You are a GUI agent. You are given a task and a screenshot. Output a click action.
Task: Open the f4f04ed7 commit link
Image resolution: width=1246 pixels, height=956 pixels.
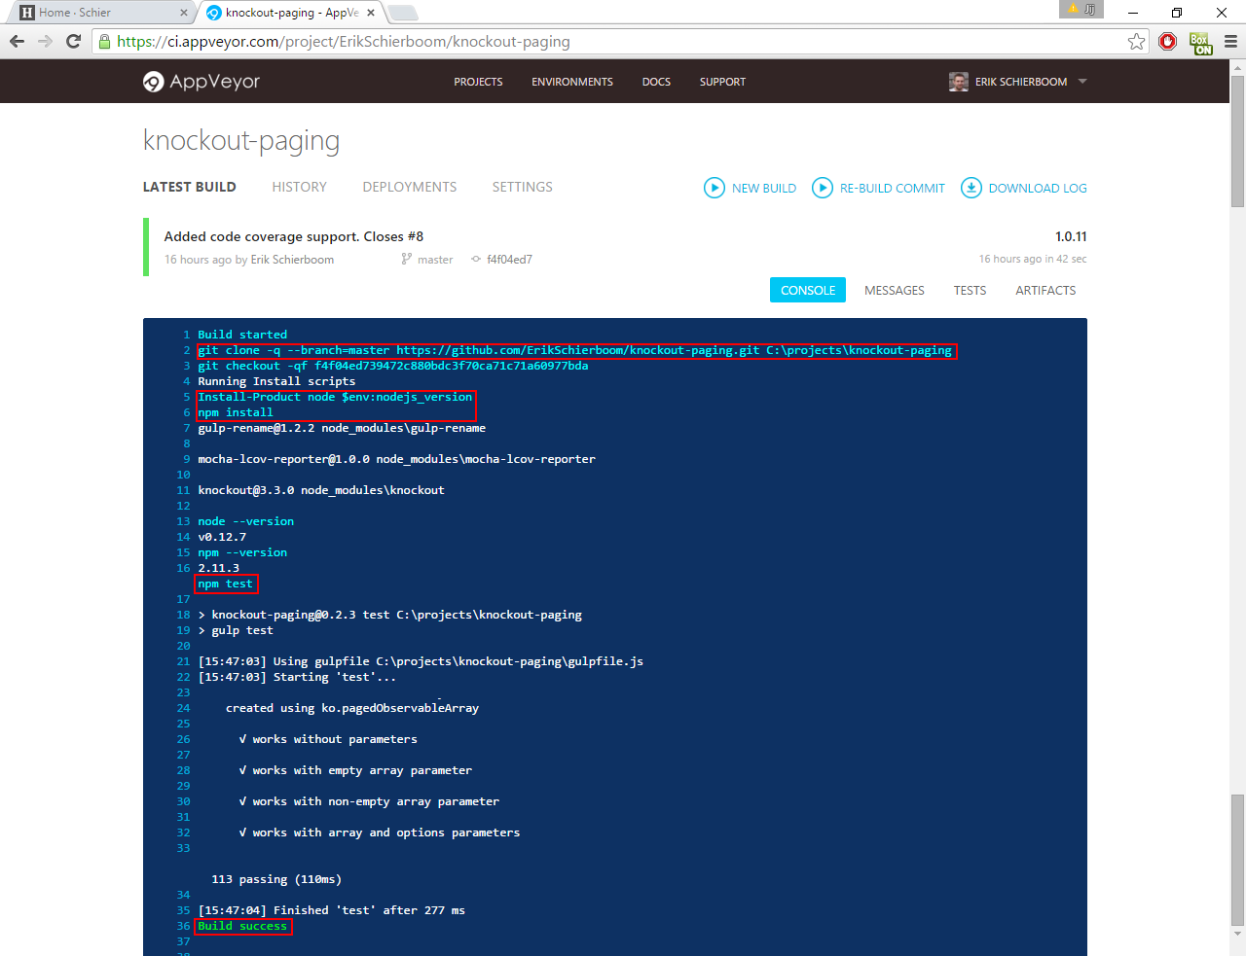tap(509, 260)
